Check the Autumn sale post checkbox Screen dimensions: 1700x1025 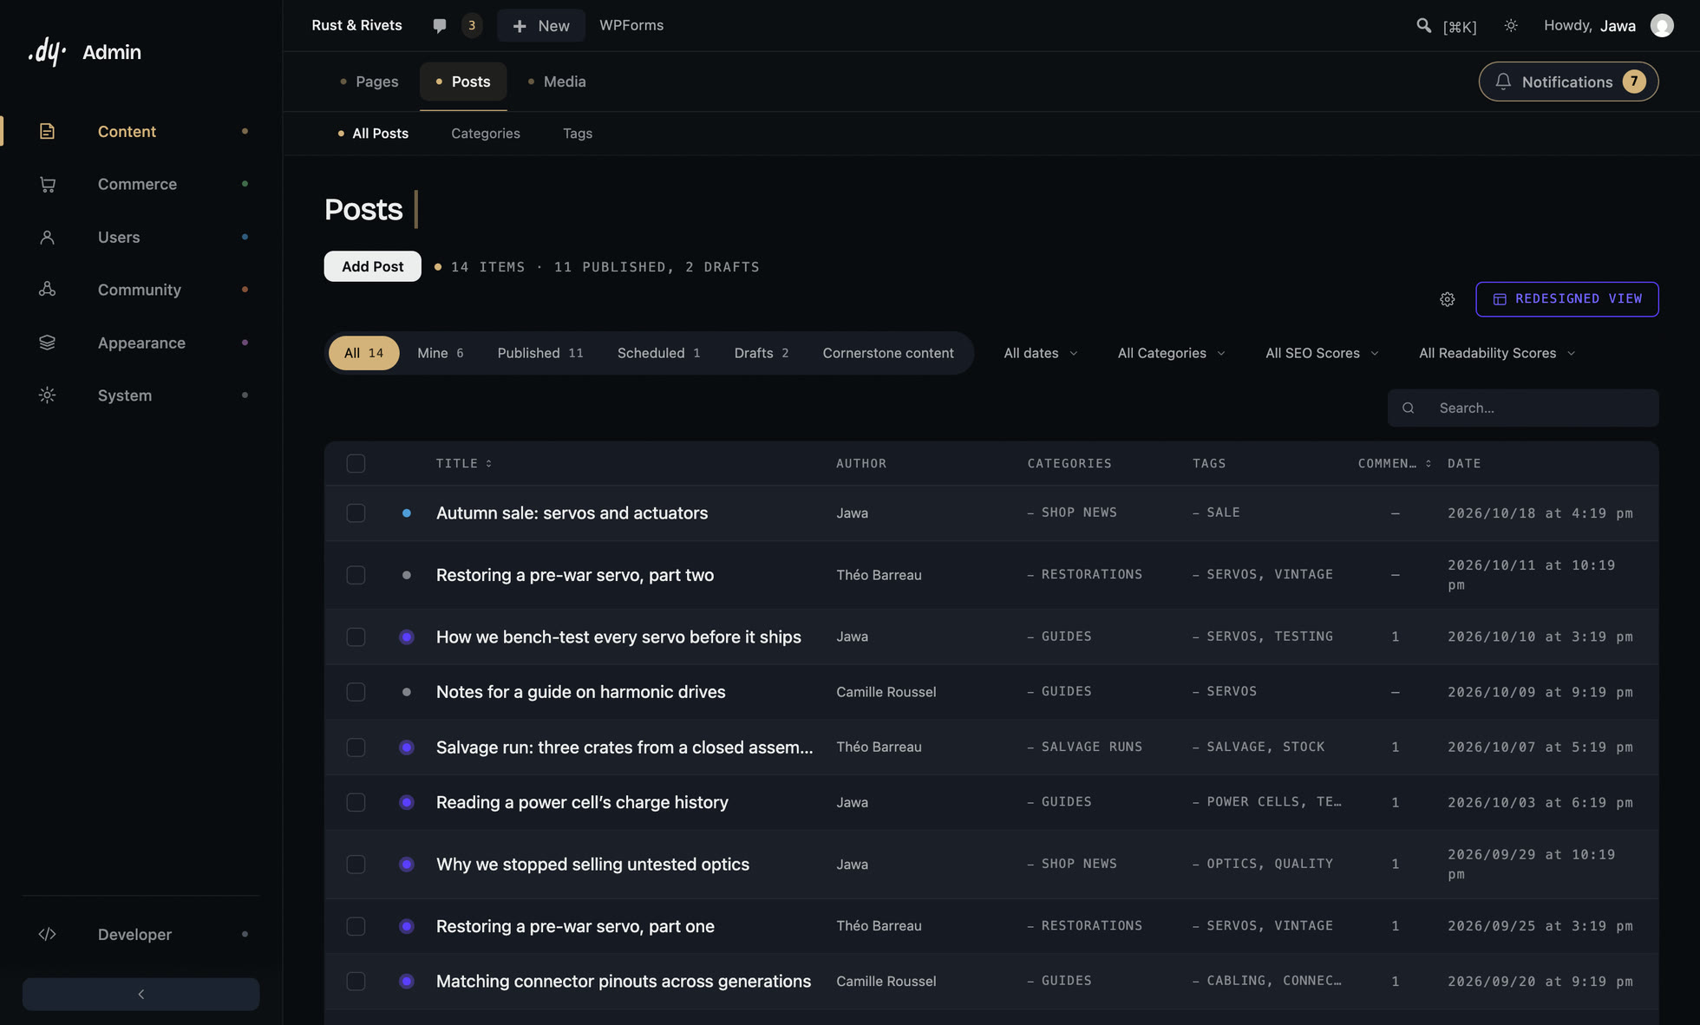(356, 513)
